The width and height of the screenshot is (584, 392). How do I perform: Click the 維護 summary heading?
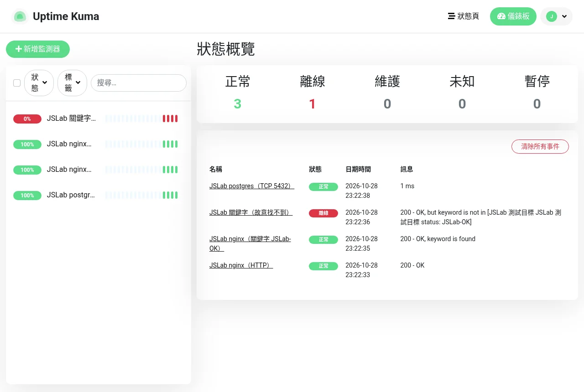387,82
